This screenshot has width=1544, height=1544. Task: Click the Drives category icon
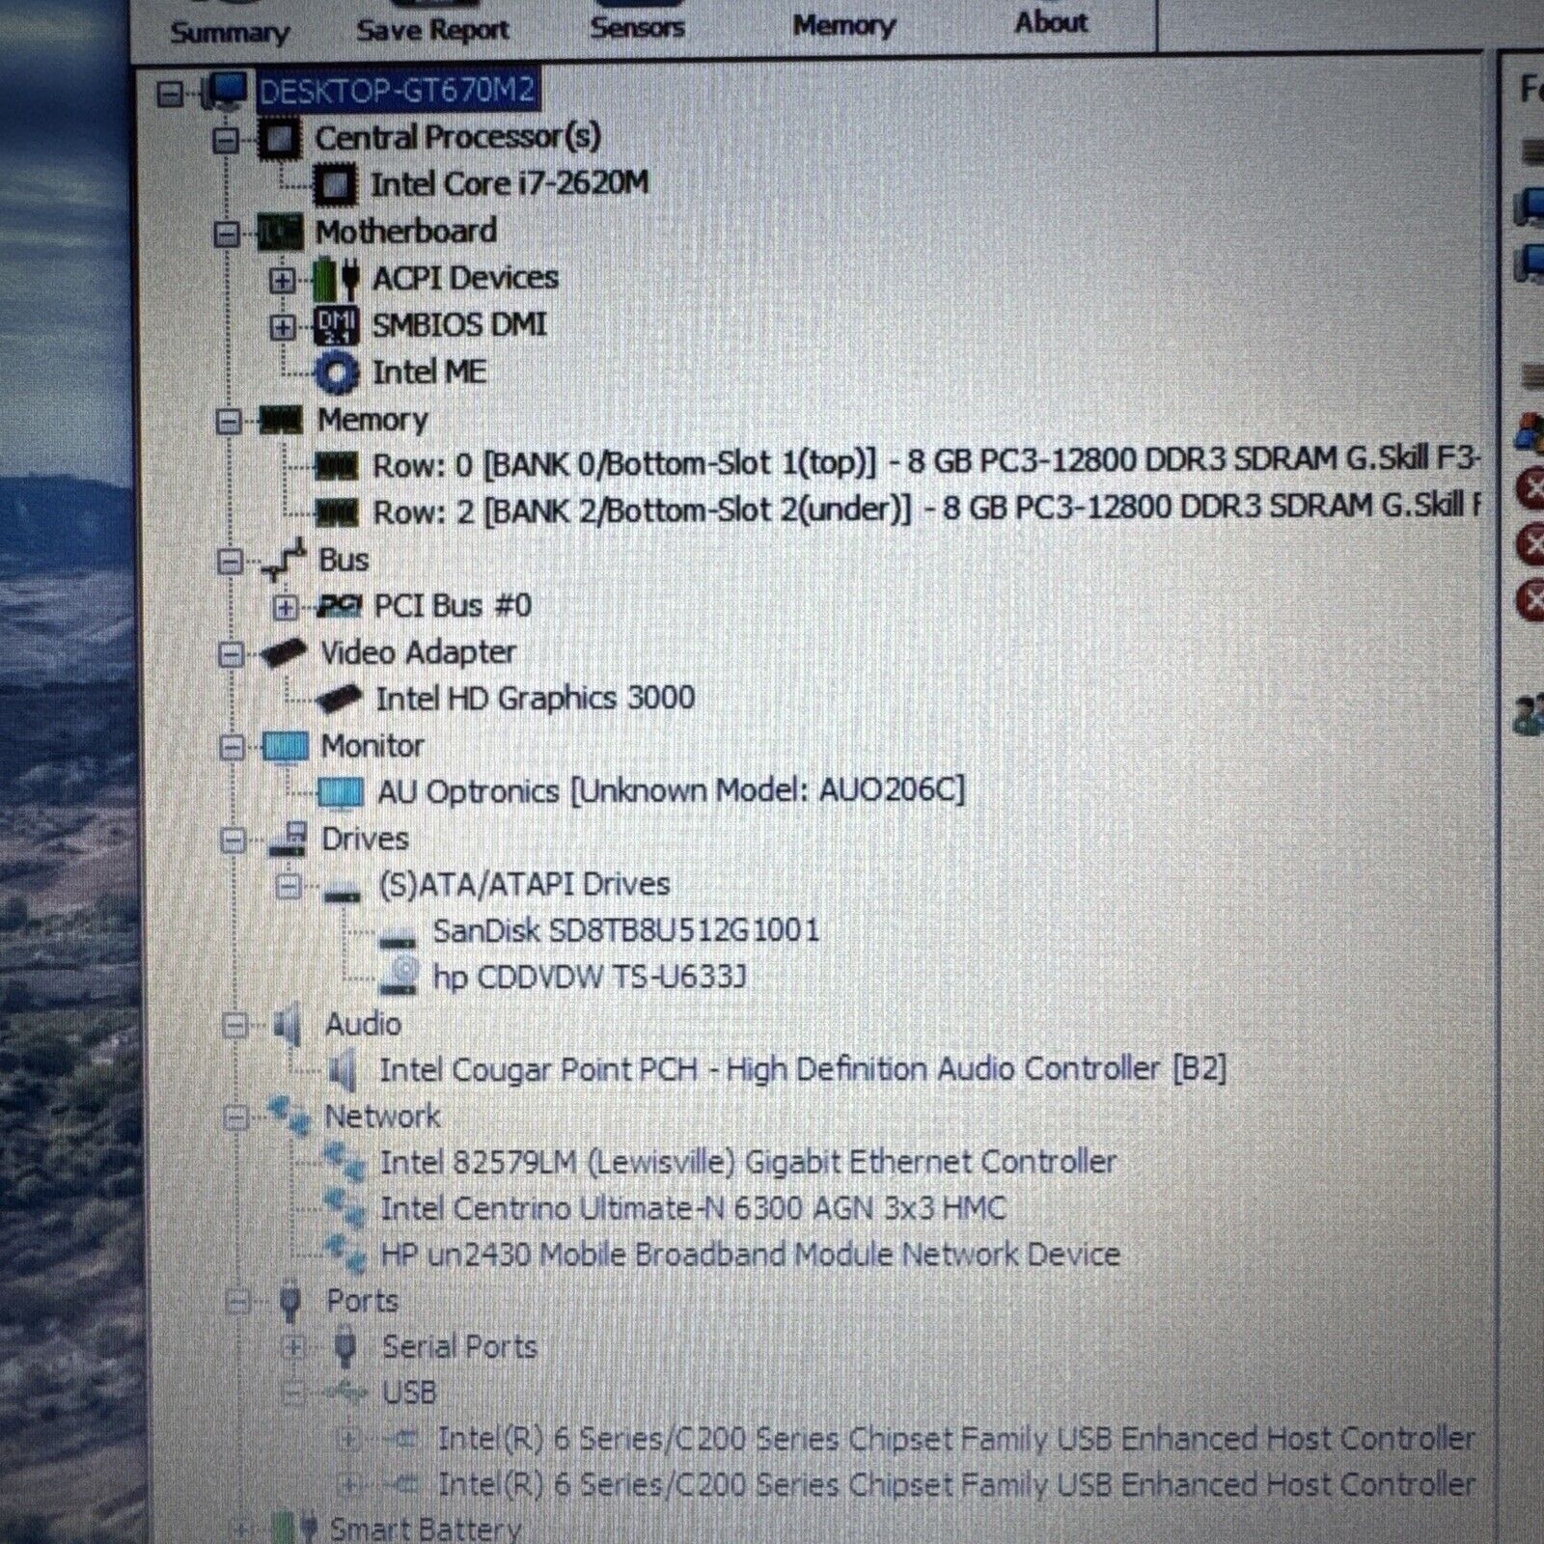pyautogui.click(x=287, y=839)
